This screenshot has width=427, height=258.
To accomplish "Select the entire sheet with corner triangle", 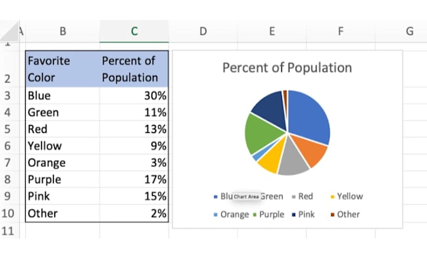I will point(10,32).
